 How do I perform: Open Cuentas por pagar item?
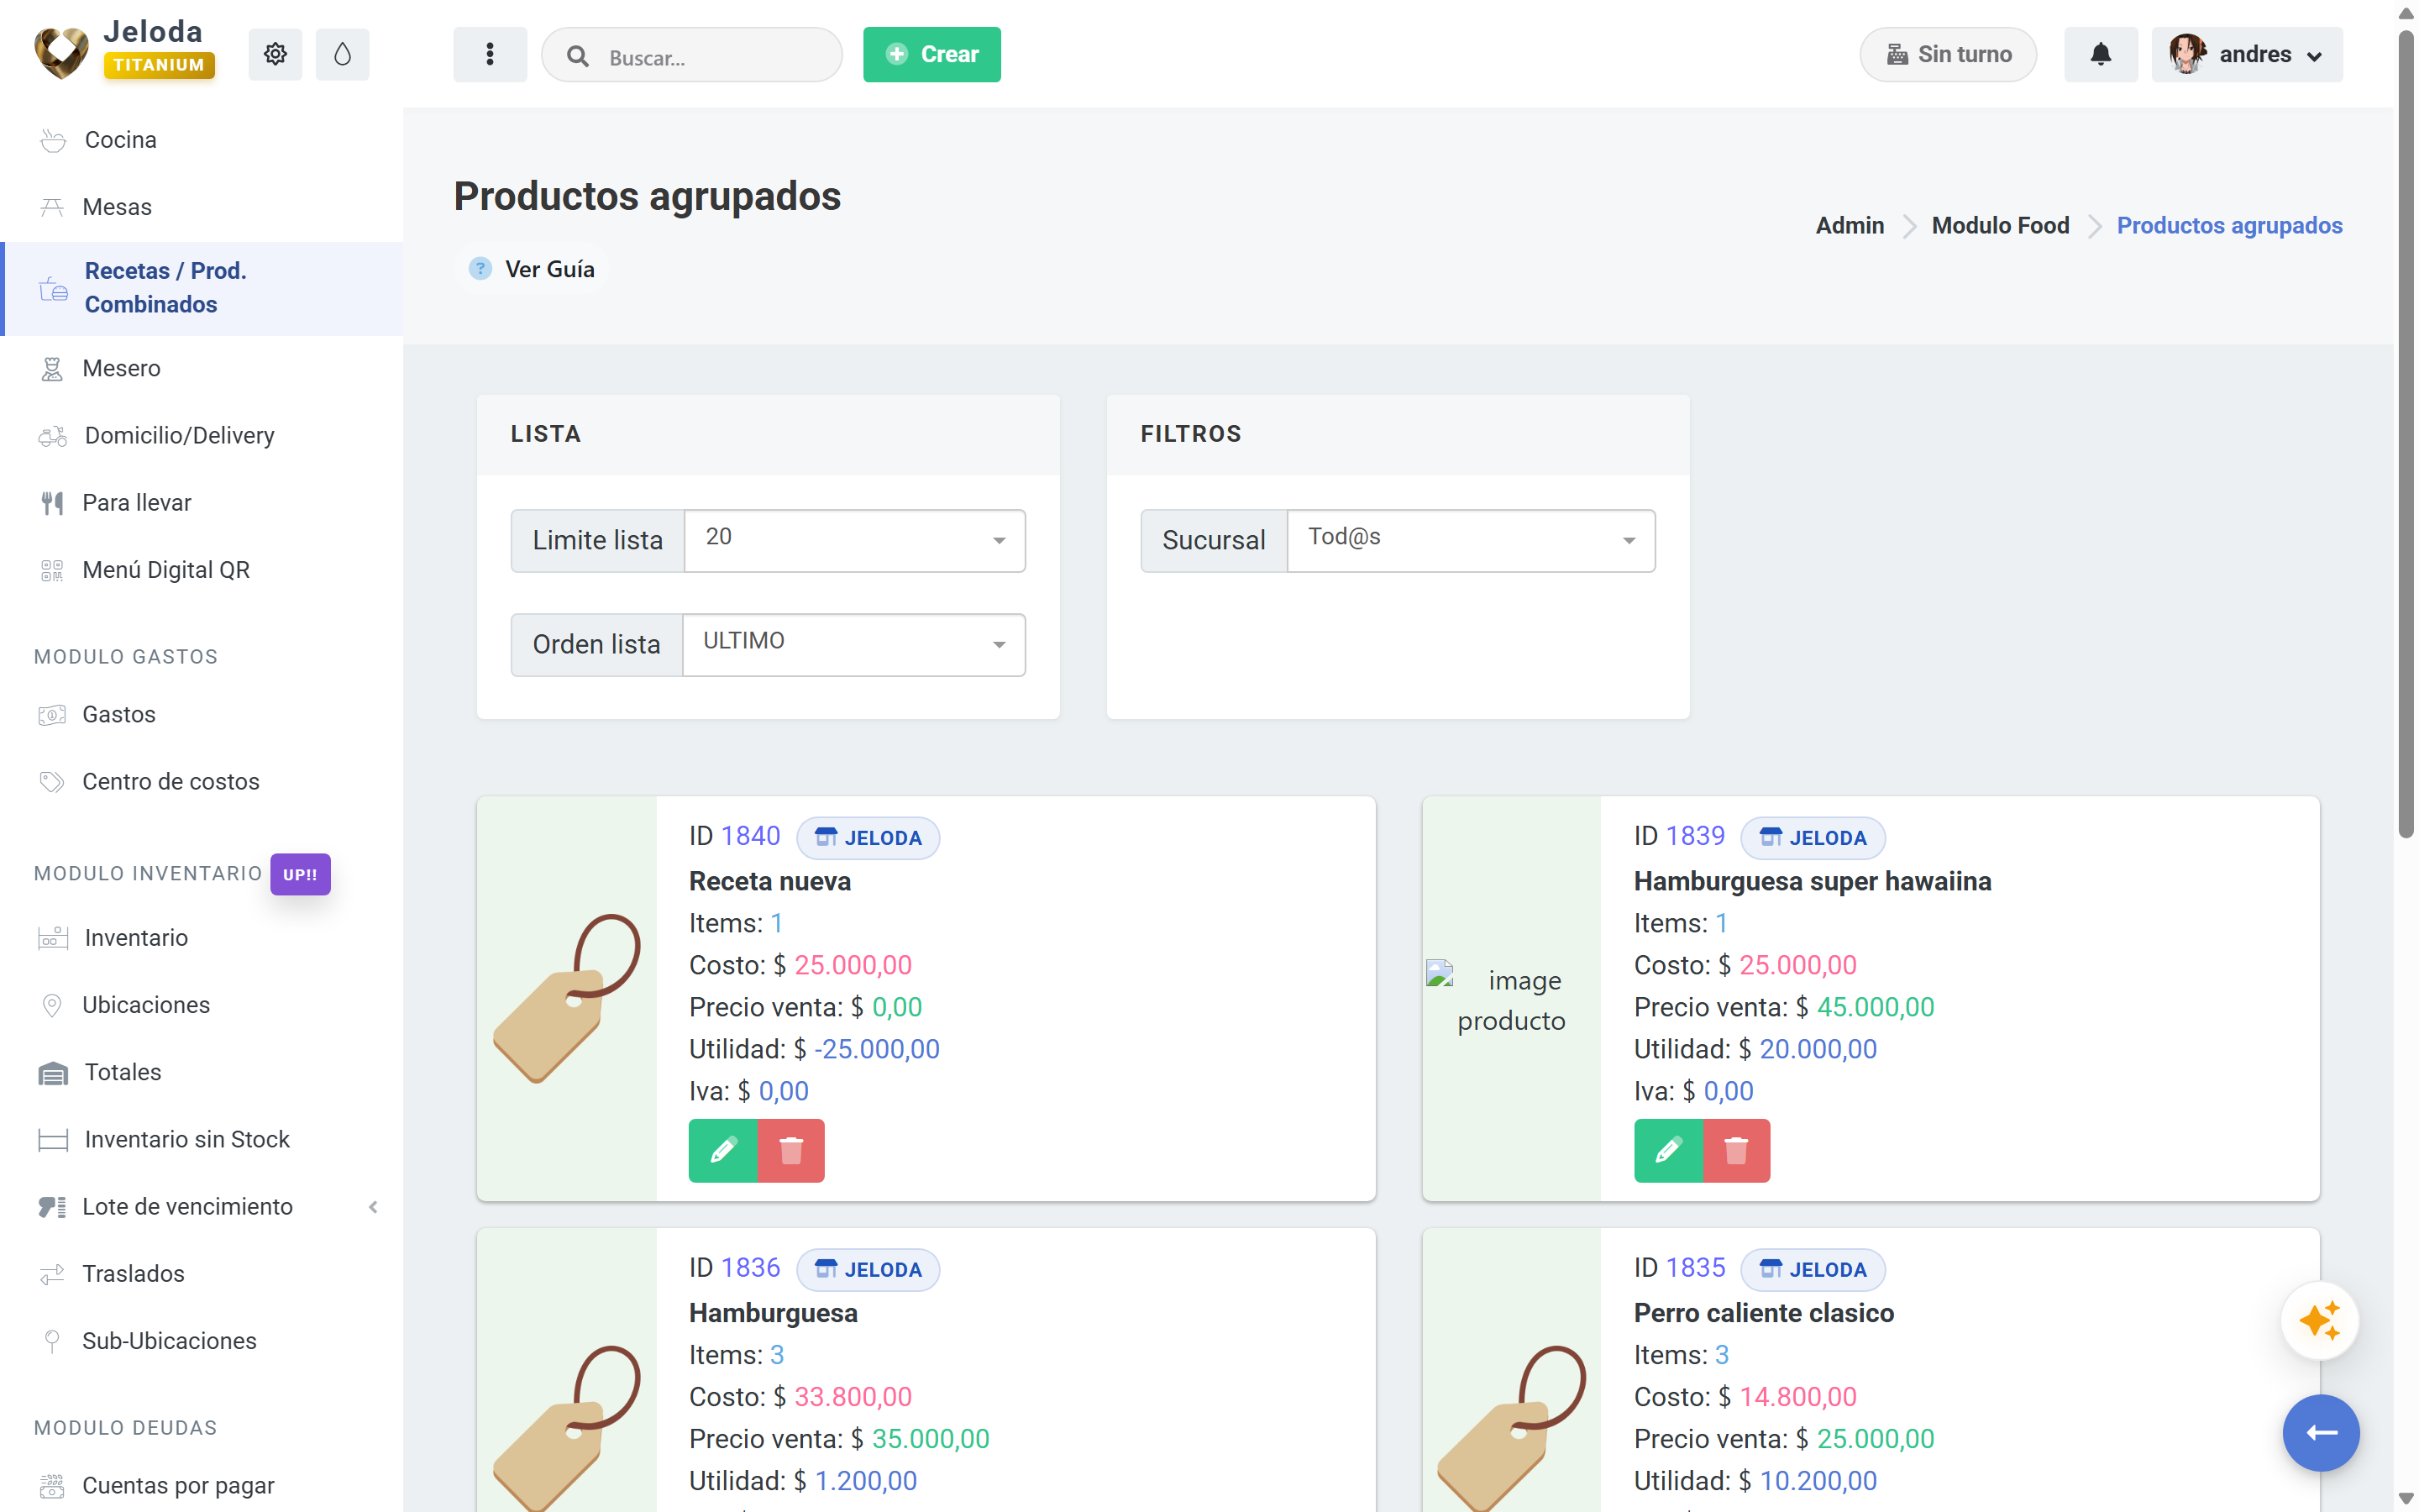[178, 1485]
